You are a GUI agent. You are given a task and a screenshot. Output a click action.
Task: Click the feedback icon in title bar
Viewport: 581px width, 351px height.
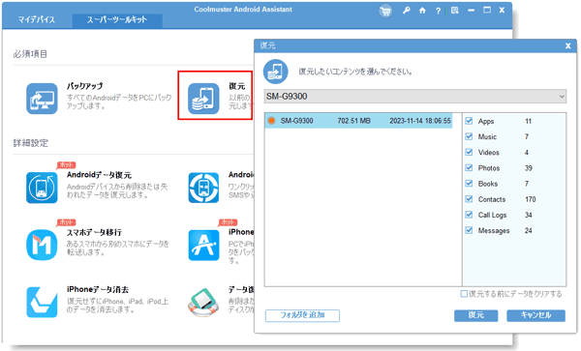point(455,11)
